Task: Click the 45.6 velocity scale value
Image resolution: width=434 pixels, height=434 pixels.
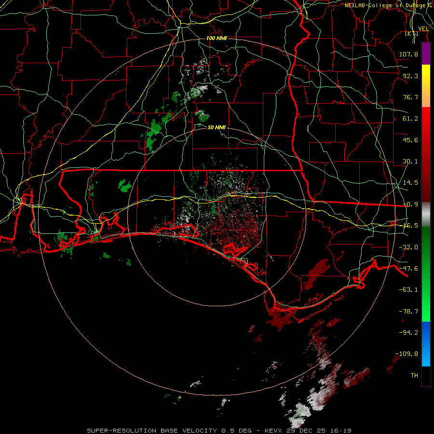Action: (x=410, y=140)
